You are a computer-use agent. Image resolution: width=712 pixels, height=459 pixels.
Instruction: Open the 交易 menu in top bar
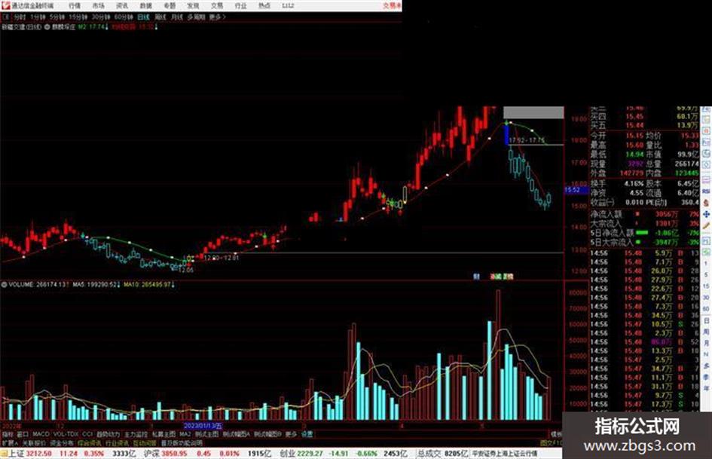(x=217, y=6)
